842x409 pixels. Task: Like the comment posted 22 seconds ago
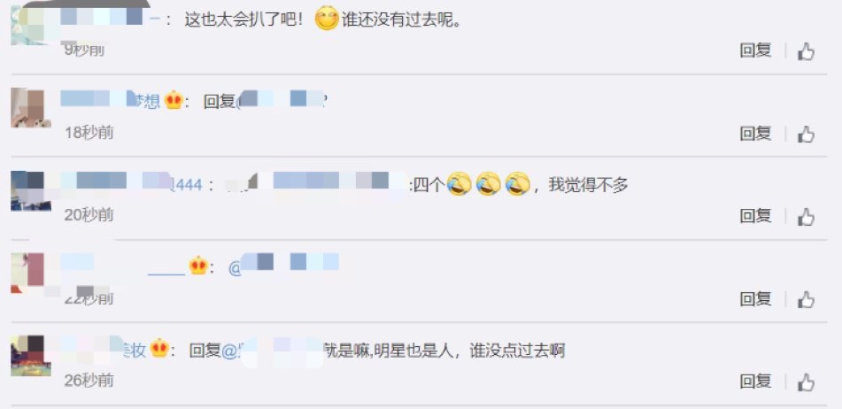click(806, 299)
